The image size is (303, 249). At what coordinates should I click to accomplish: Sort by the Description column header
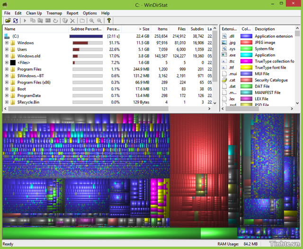point(274,29)
